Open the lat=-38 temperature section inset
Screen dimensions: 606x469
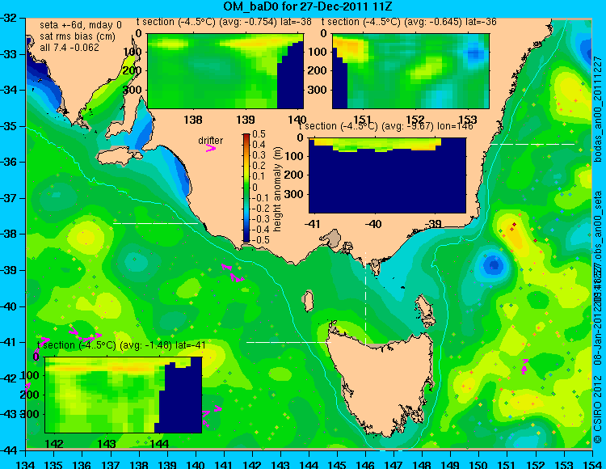pos(225,71)
